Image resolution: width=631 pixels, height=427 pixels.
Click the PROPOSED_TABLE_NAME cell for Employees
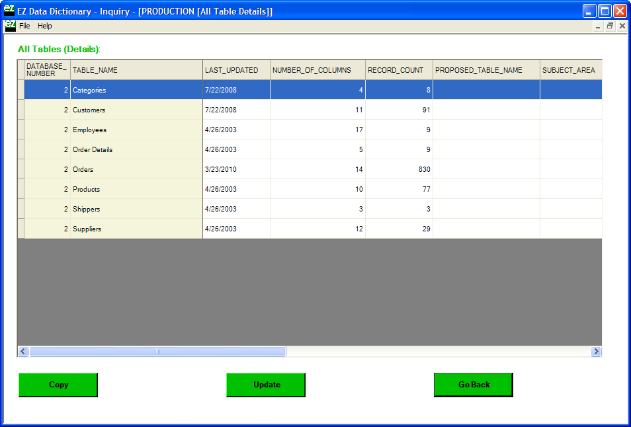pyautogui.click(x=486, y=130)
